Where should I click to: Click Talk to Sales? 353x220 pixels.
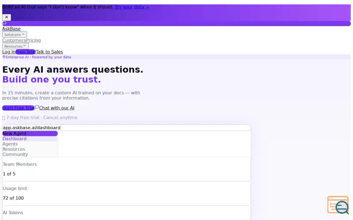[49, 52]
